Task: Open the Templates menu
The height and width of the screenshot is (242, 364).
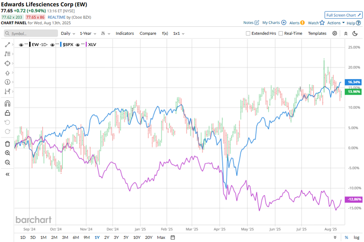Action: coord(317,33)
